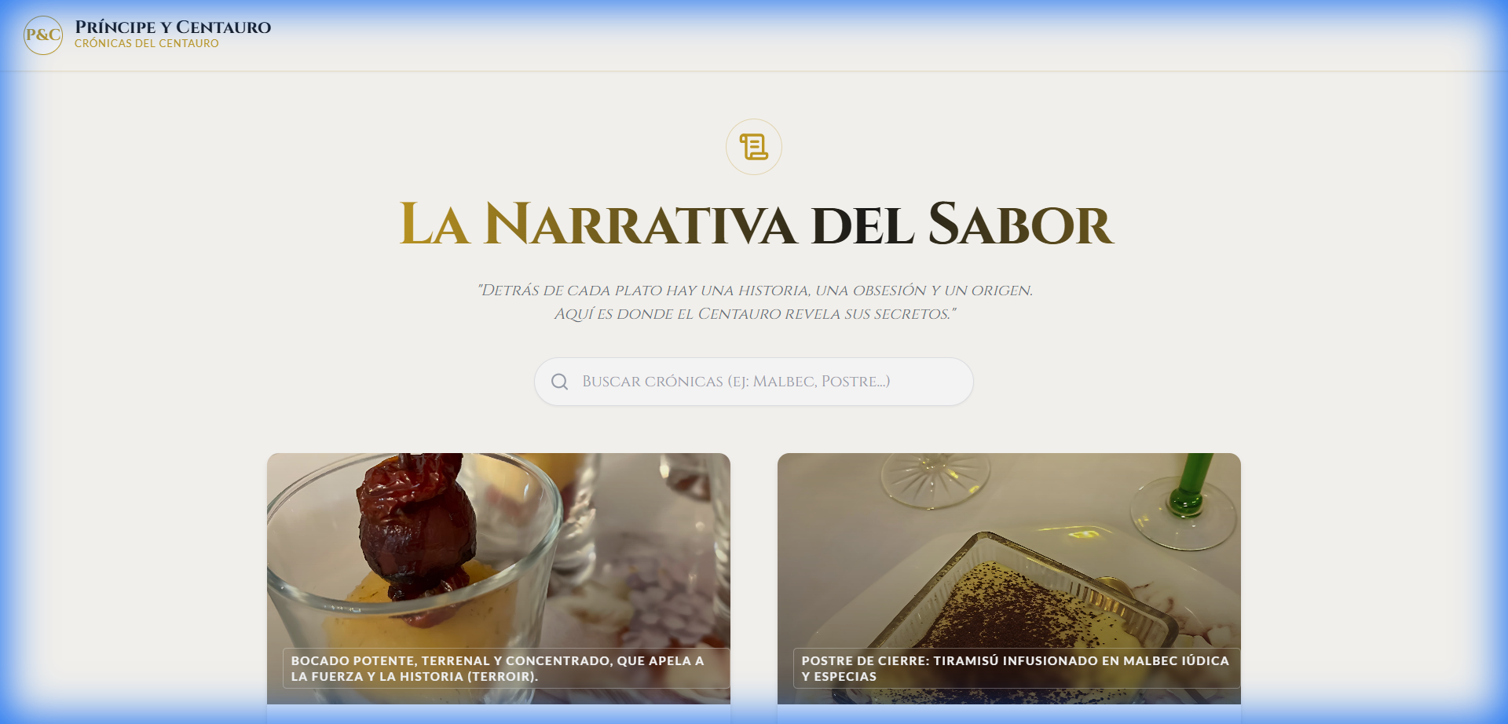1508x724 pixels.
Task: Click the crystal glass base above the tiramisú
Action: (x=935, y=479)
